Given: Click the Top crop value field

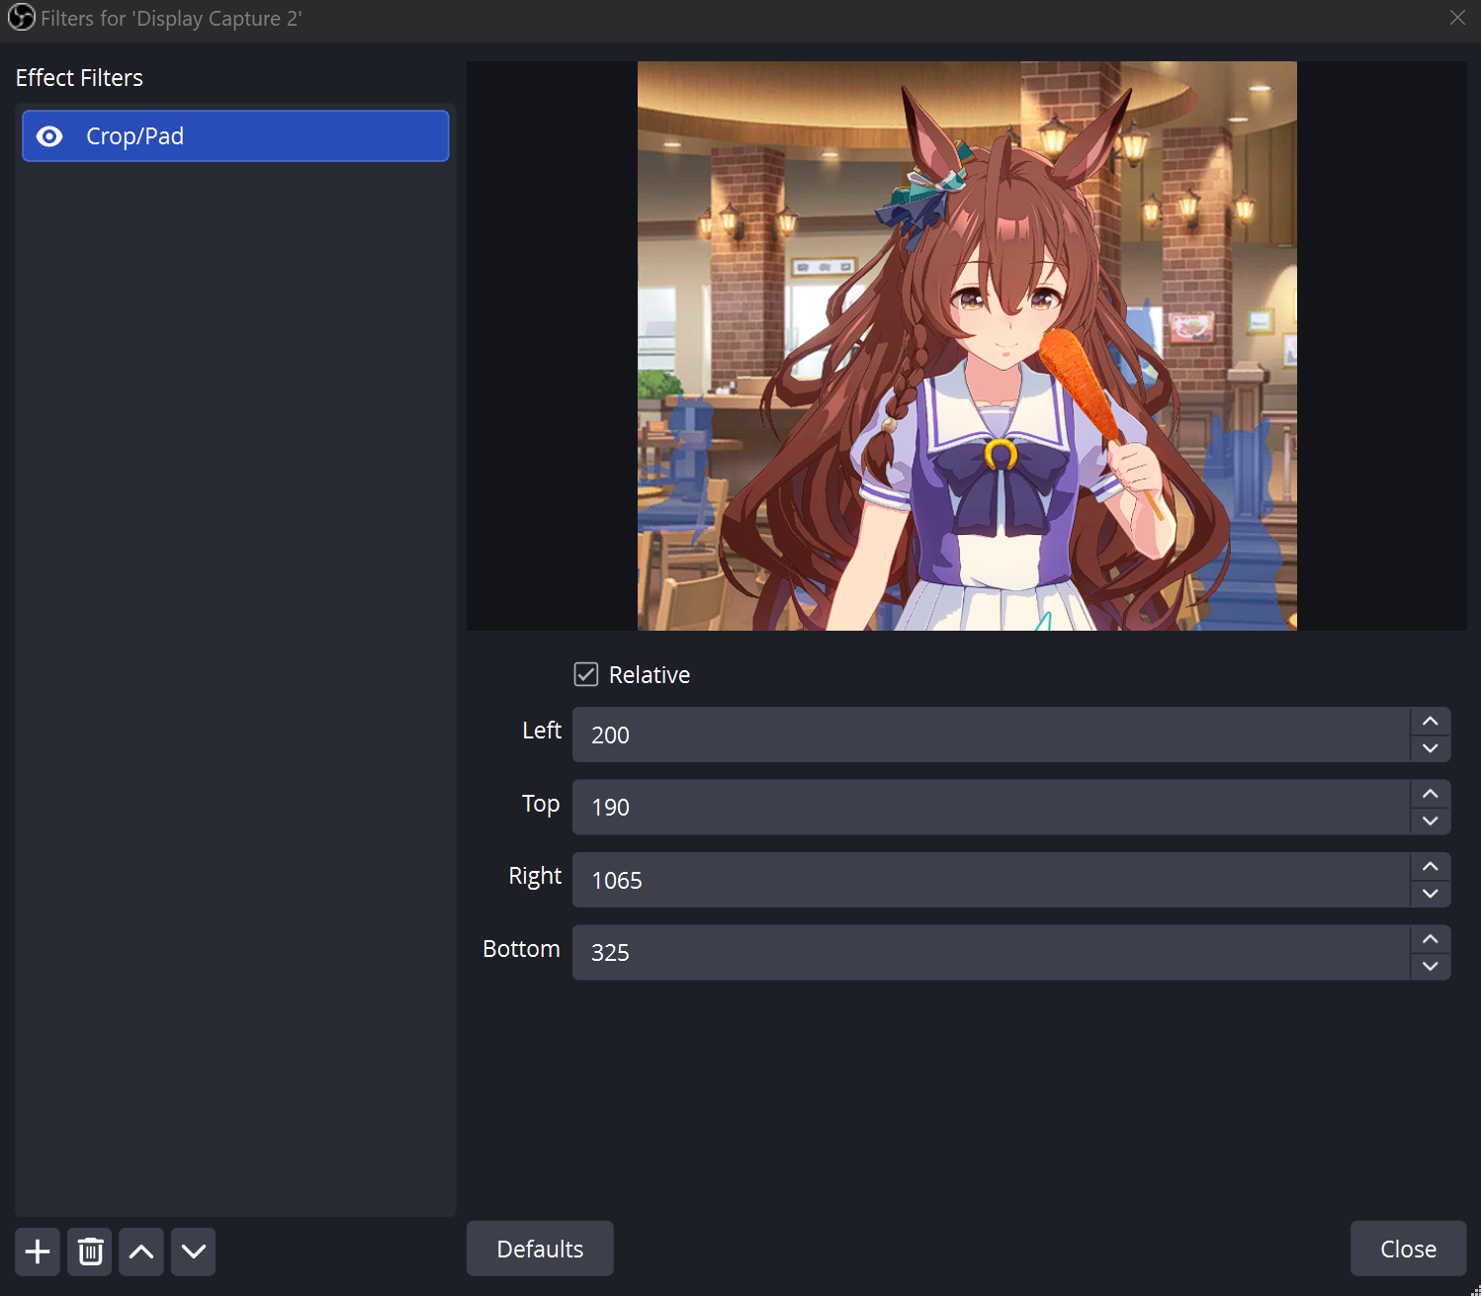Looking at the screenshot, I should (991, 807).
